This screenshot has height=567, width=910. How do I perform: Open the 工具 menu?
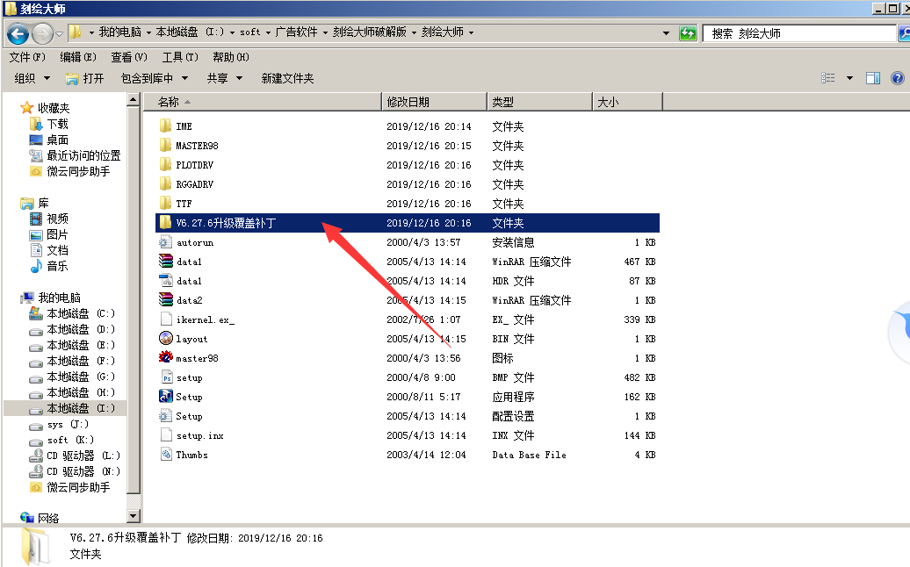(180, 56)
